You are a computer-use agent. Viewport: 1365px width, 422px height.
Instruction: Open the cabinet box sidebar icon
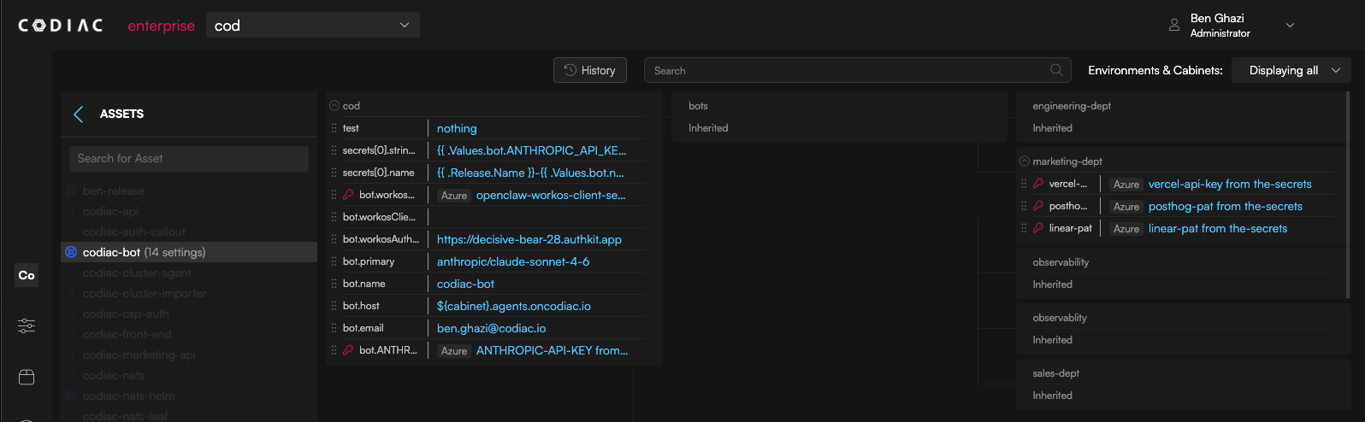pos(27,377)
